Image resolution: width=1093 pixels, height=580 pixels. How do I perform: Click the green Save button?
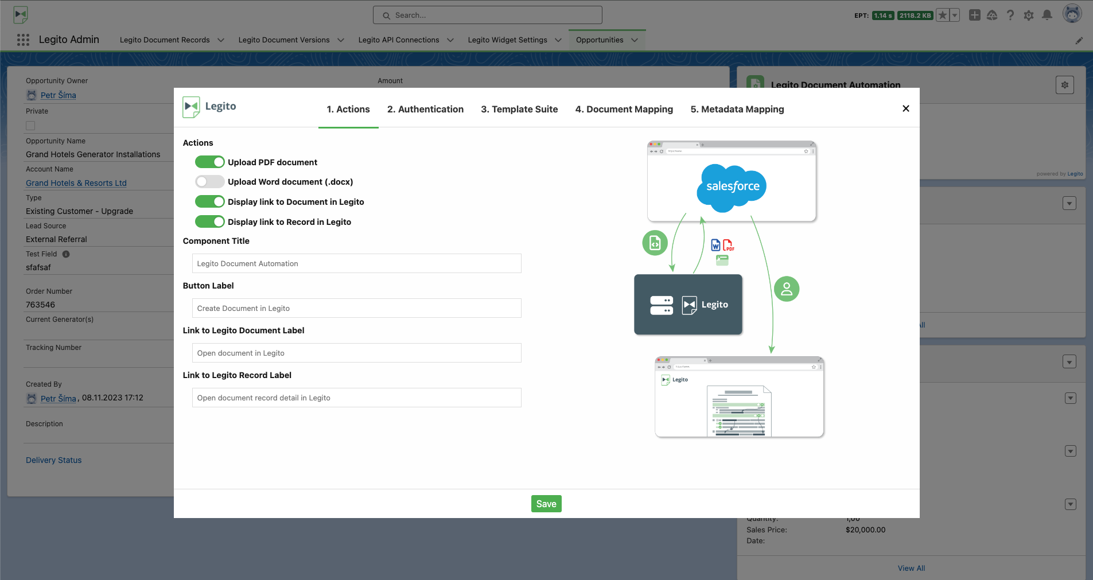546,504
